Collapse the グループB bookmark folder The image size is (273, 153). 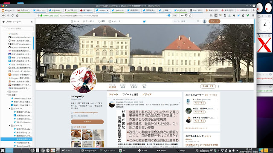[9, 126]
